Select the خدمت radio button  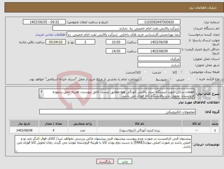tap(165, 72)
